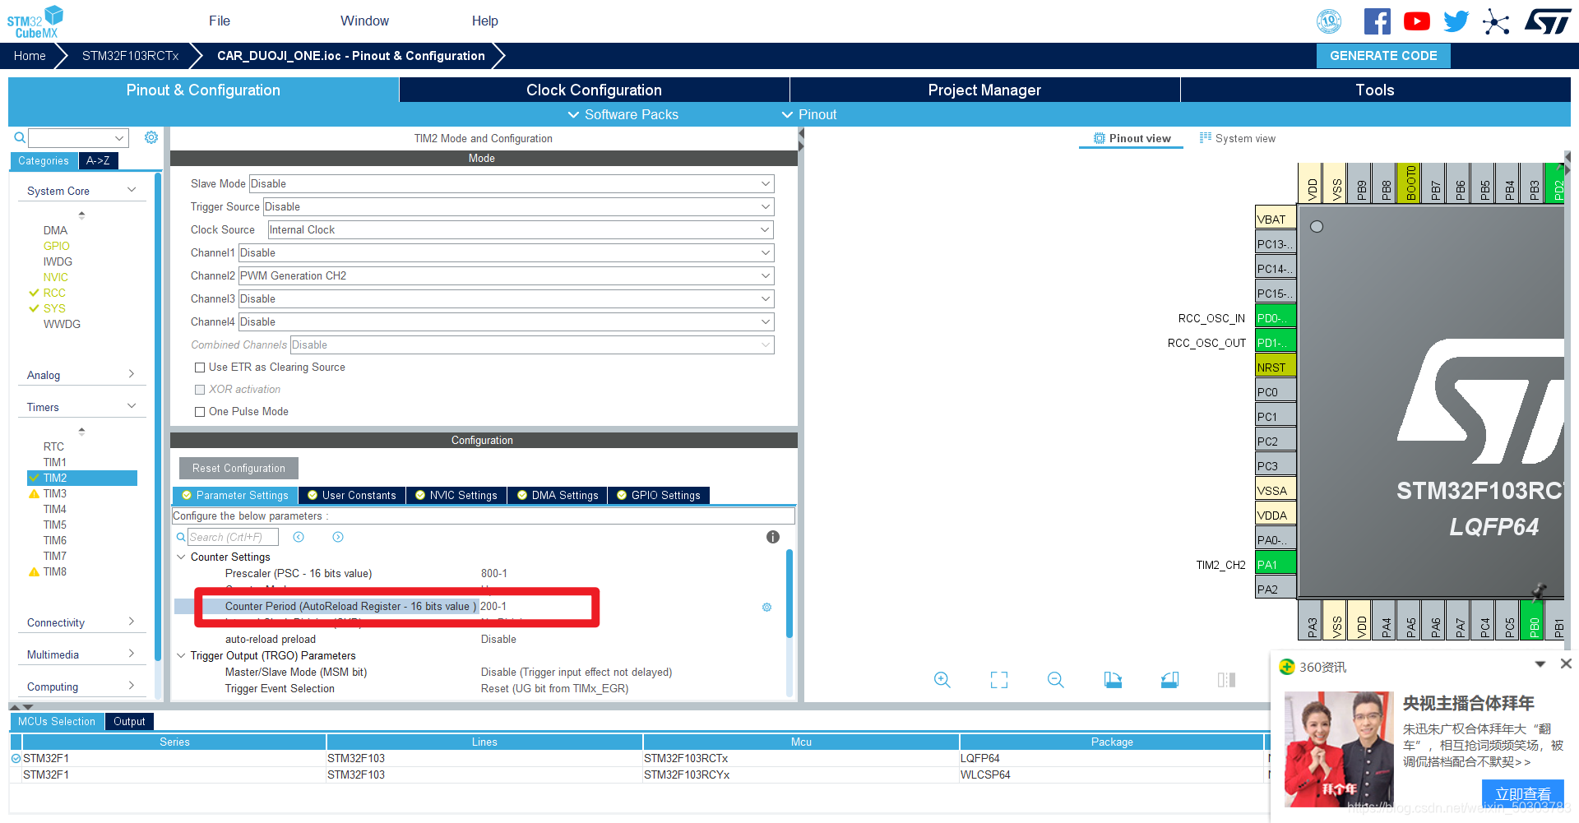Open the YouTube icon in header
This screenshot has width=1579, height=823.
pyautogui.click(x=1416, y=21)
